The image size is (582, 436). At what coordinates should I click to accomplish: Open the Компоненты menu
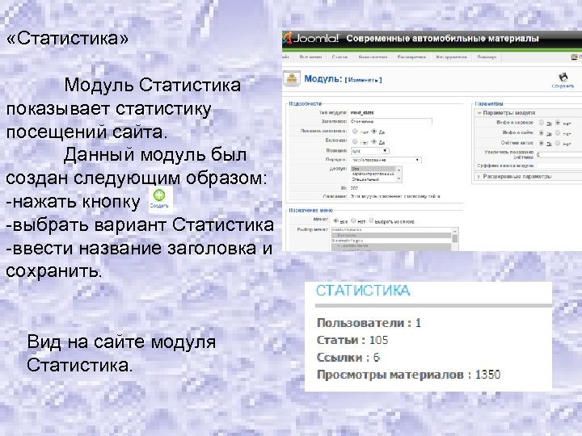373,57
